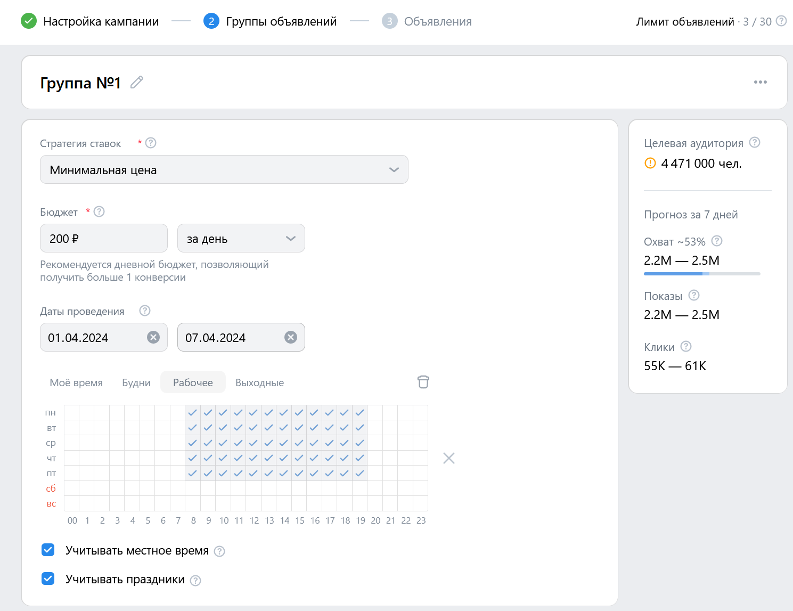Select the Моё время schedule preset
The width and height of the screenshot is (793, 611).
coord(76,382)
